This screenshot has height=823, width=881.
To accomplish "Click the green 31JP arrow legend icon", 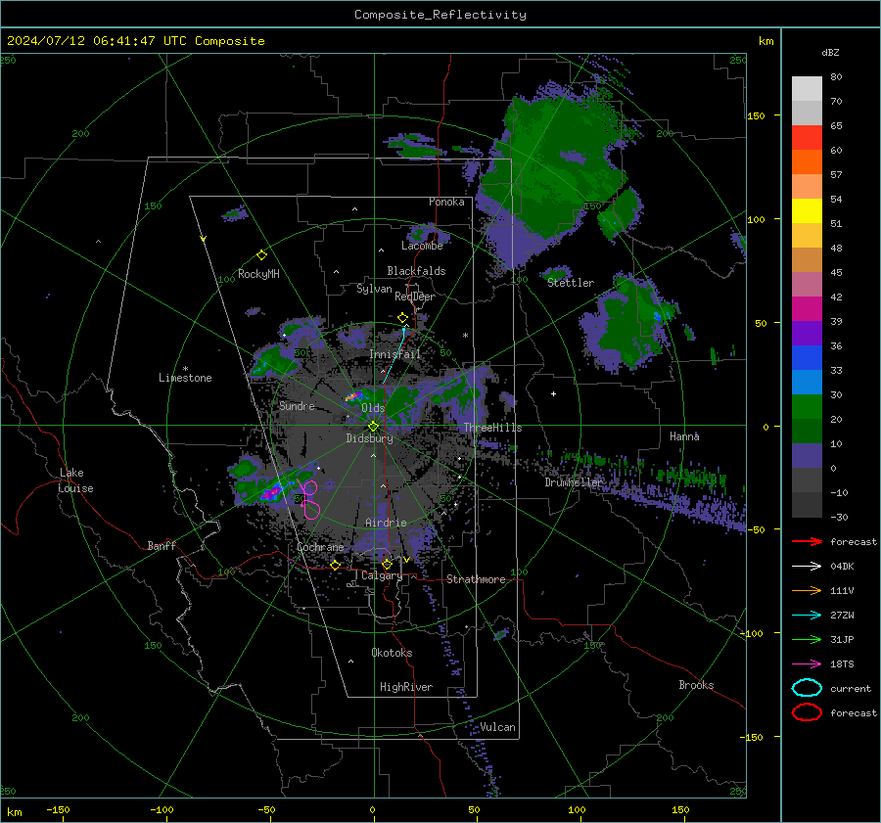I will [x=807, y=639].
